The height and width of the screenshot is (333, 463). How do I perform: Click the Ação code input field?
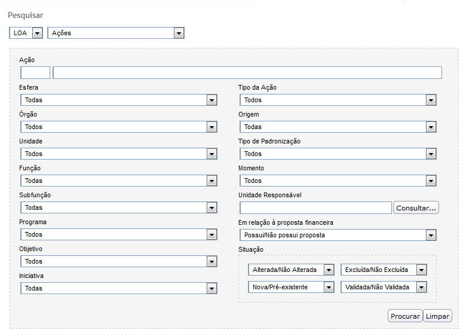[x=35, y=73]
